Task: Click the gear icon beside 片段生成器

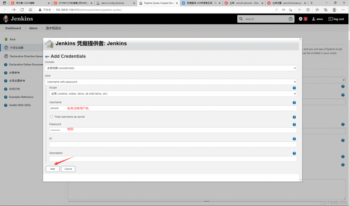Action: click(6, 48)
